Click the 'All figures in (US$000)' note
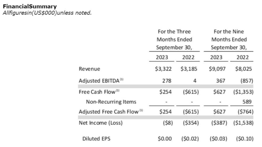 [47, 13]
